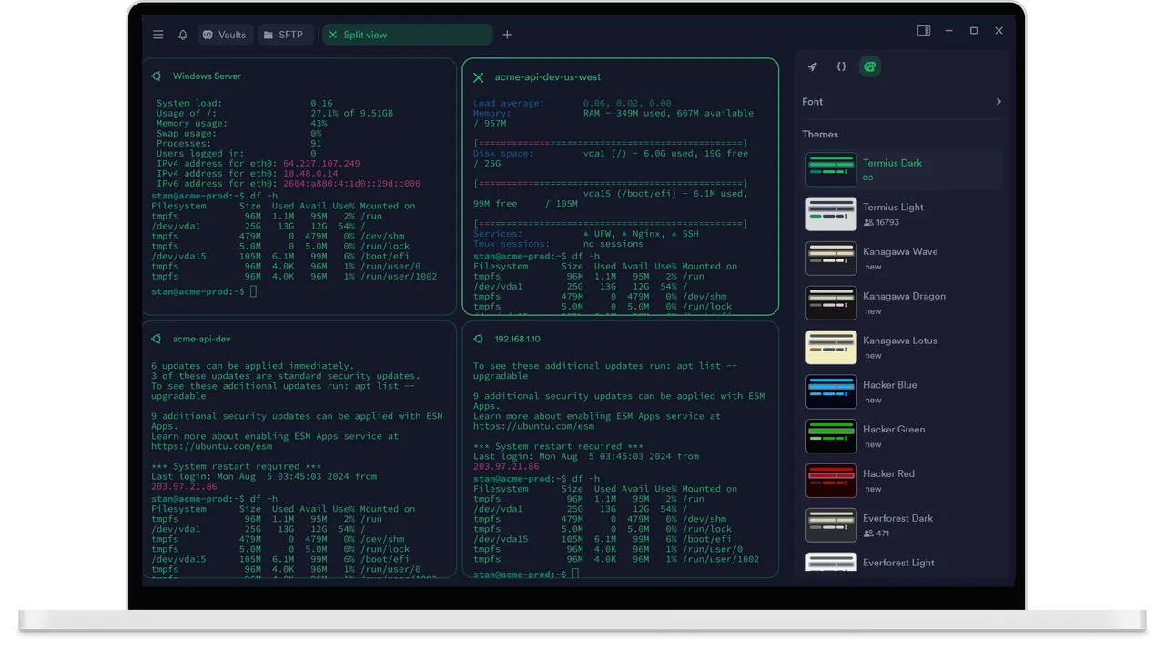Image resolution: width=1165 pixels, height=661 pixels.
Task: Click the Tmux sessions line
Action: (x=559, y=245)
